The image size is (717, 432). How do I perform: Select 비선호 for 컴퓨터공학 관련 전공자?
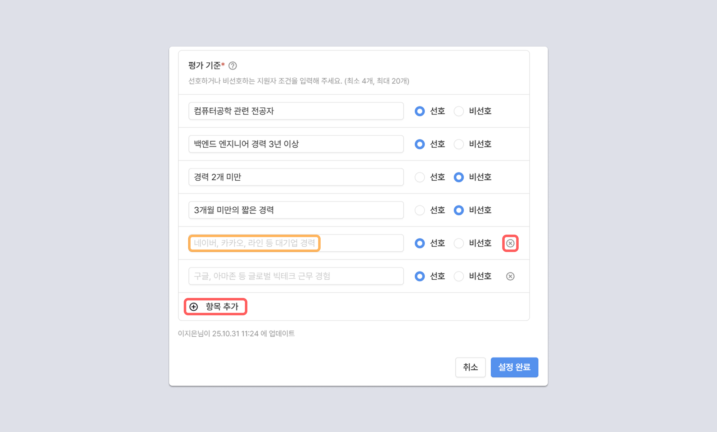click(459, 111)
